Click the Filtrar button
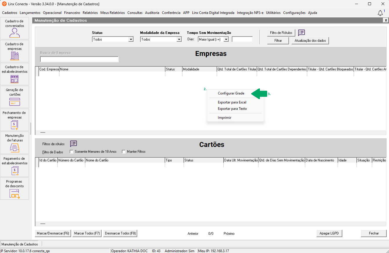Screen dimensions: 389x253 (278, 41)
